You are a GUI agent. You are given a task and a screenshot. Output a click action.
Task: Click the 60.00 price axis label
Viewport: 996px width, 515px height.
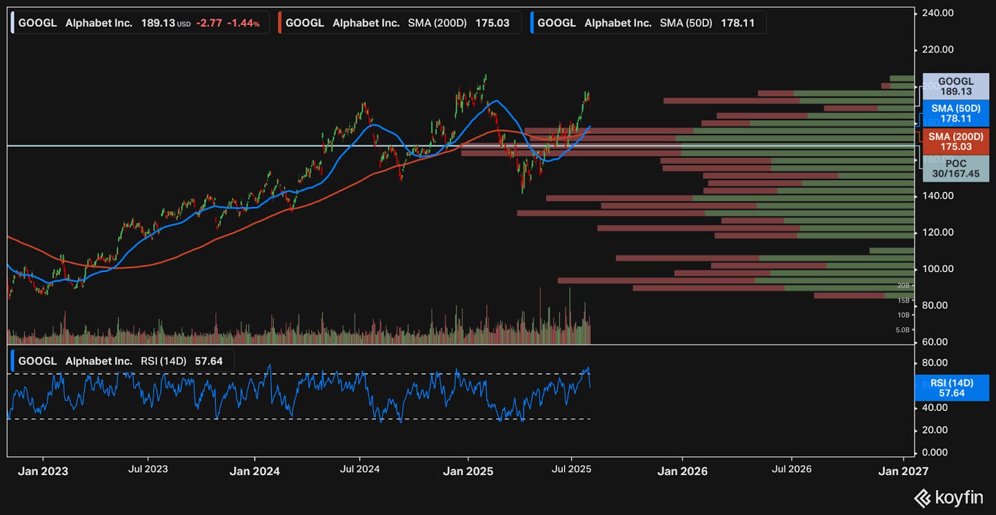pyautogui.click(x=934, y=342)
